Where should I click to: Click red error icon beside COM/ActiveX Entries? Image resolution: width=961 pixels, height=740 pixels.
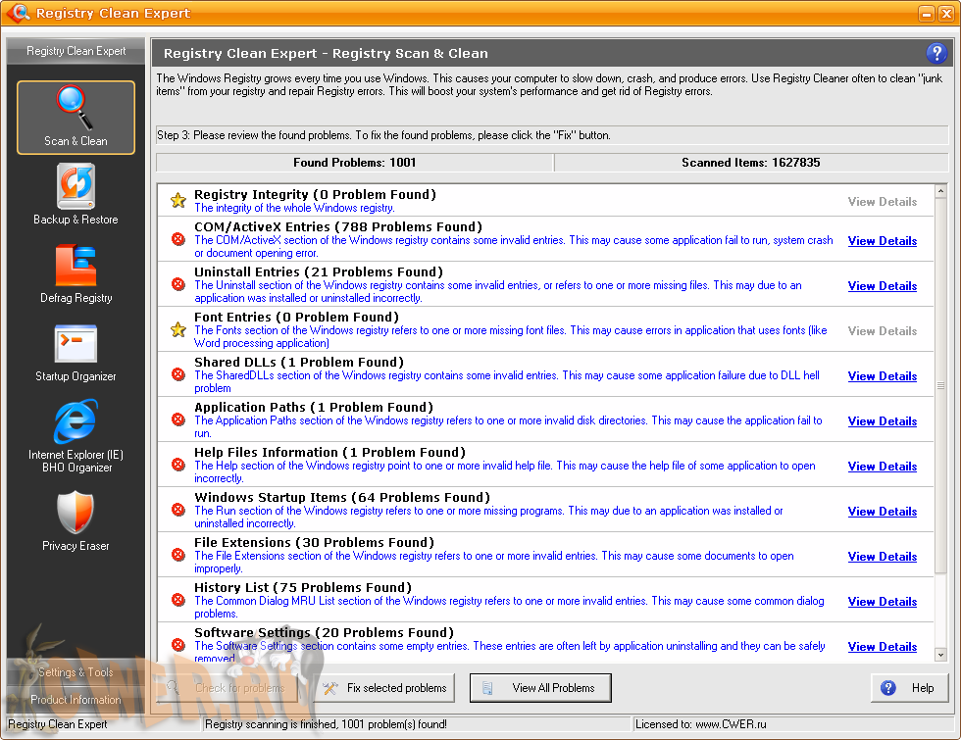click(178, 239)
